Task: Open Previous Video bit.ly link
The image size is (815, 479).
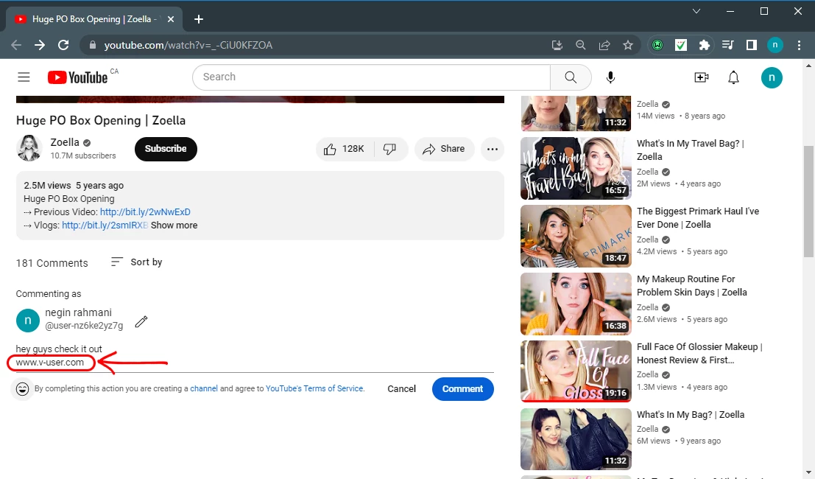Action: [145, 212]
